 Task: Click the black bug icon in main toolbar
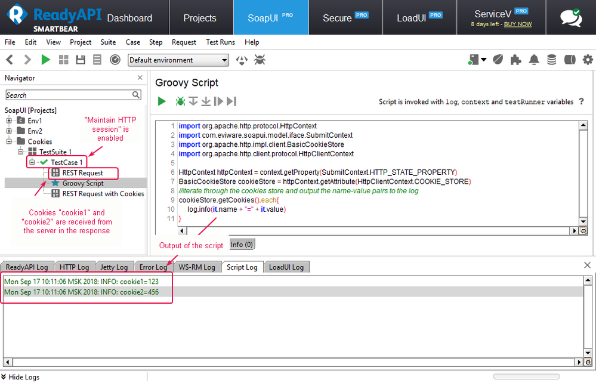pos(260,60)
